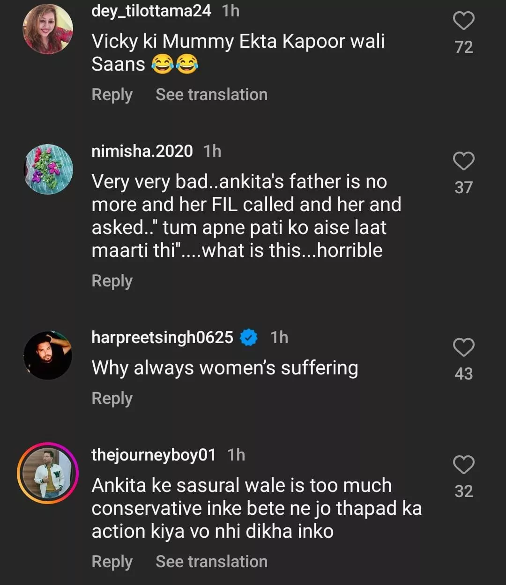
Task: View harpreetsingh0625's profile avatar
Action: click(x=48, y=355)
